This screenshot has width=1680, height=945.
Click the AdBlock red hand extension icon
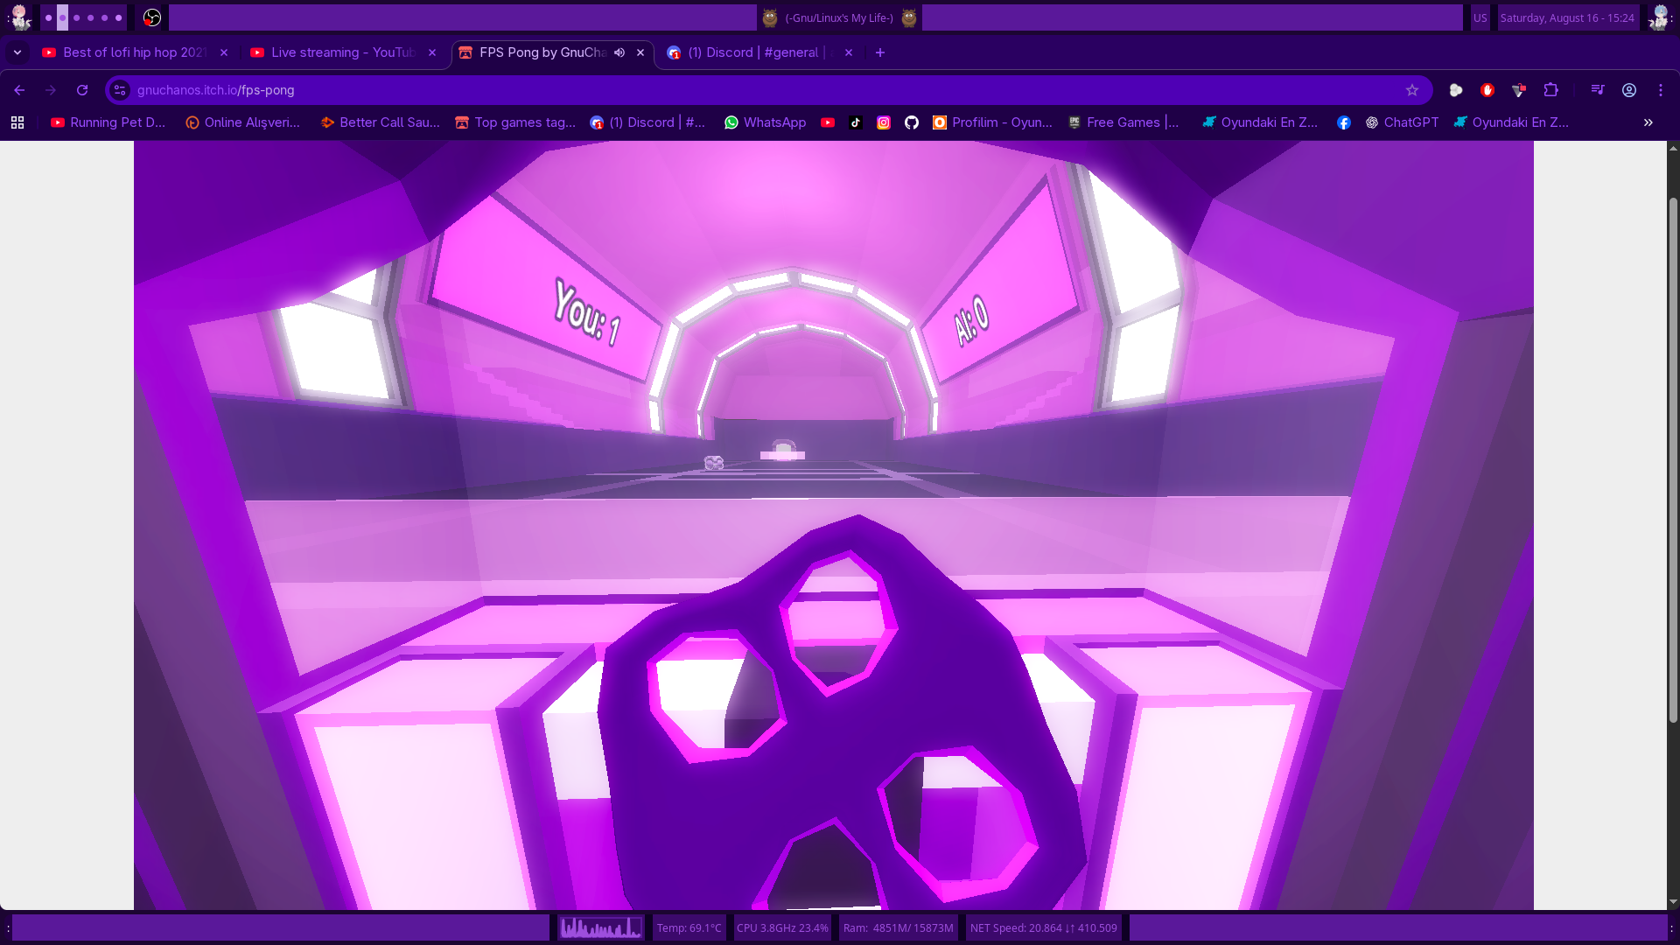click(x=1487, y=90)
